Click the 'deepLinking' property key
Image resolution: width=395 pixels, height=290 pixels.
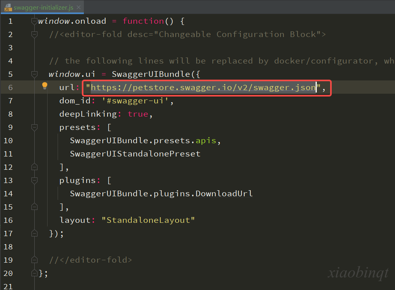[88, 114]
